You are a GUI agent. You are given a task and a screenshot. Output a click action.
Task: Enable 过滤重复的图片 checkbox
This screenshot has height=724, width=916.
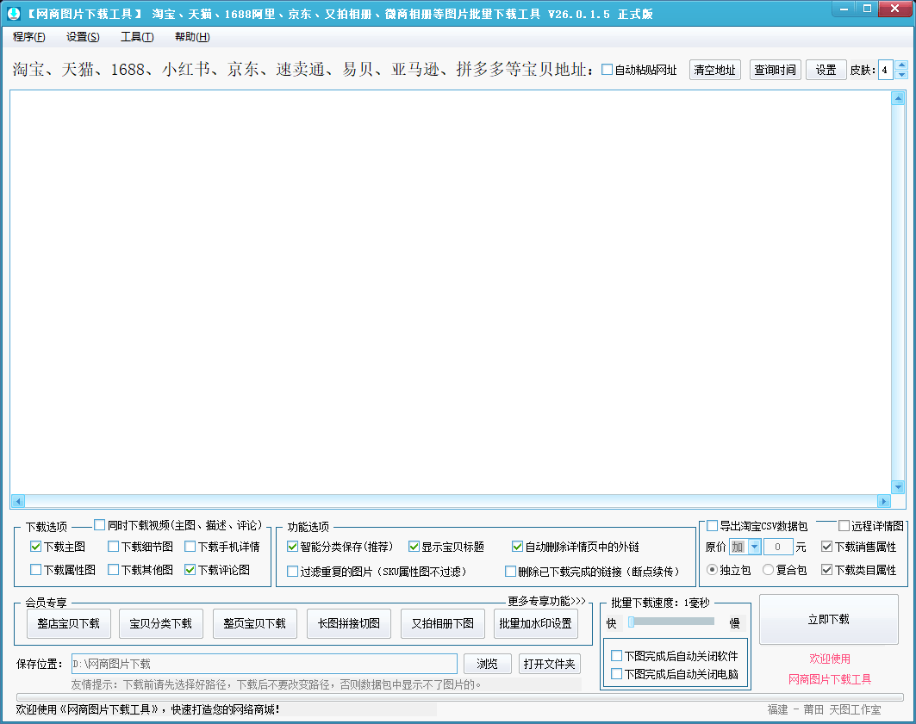pos(293,571)
